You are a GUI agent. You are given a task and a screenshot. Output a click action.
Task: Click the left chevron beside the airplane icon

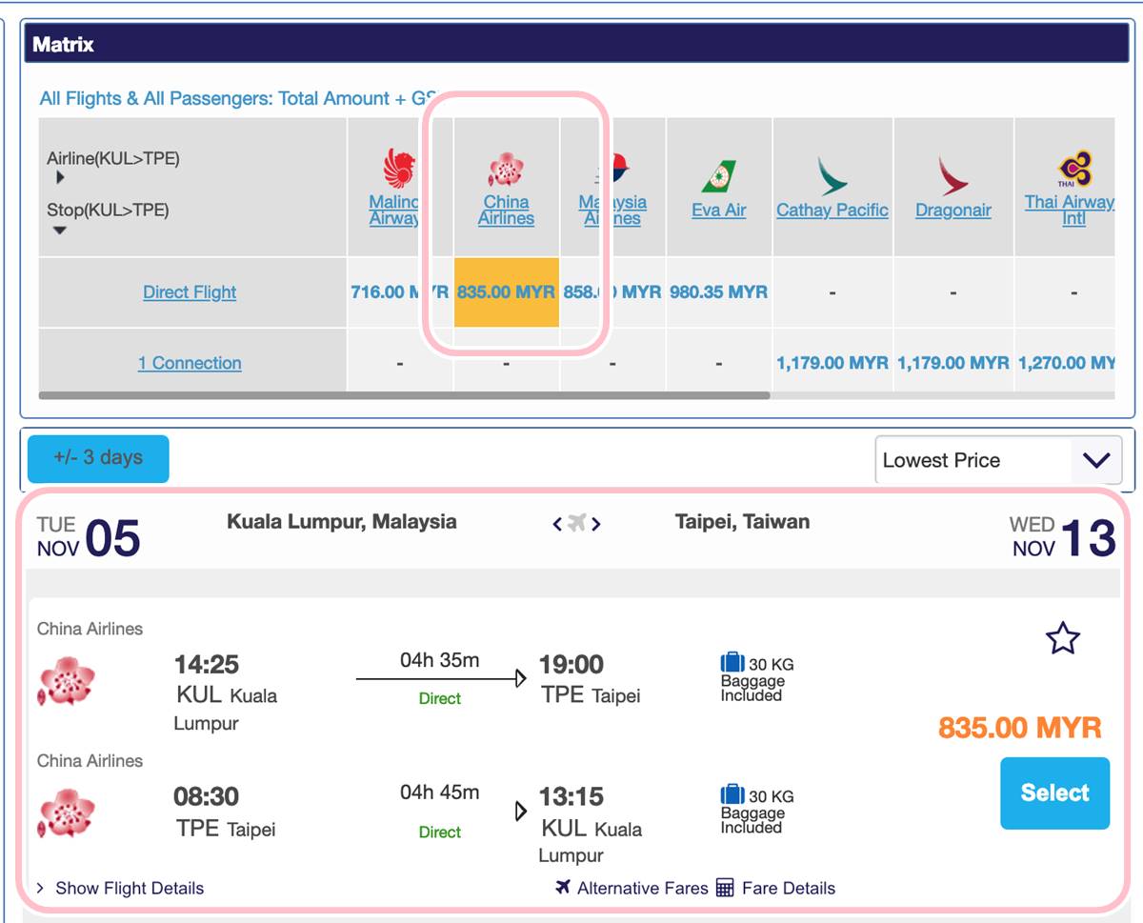[x=557, y=524]
